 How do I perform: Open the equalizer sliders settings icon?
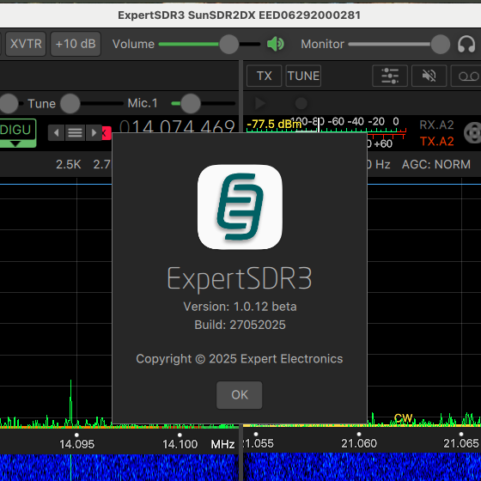pyautogui.click(x=390, y=76)
